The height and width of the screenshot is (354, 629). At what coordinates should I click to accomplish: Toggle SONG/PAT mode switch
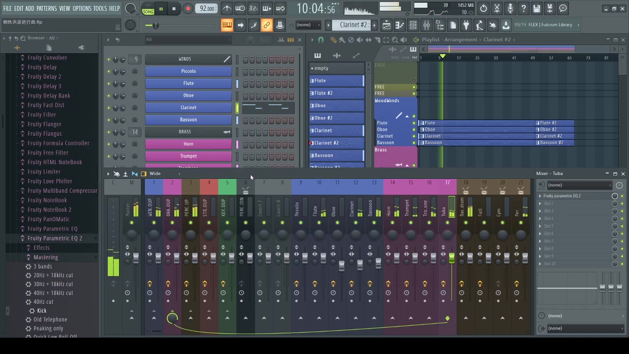[148, 8]
